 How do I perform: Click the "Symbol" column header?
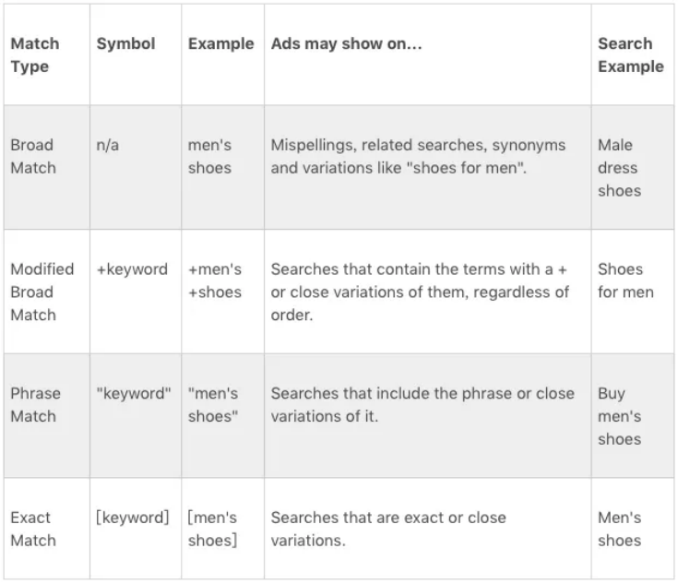click(126, 44)
